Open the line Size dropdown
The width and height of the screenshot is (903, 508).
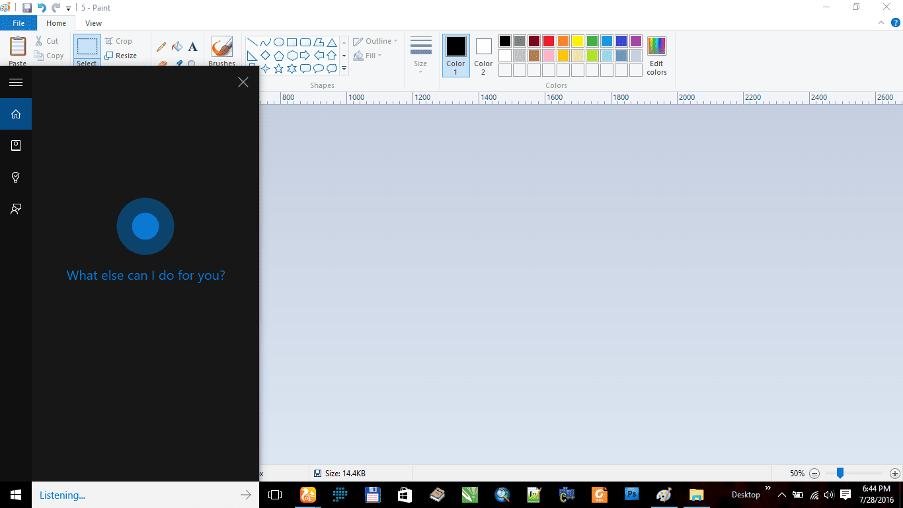(421, 54)
